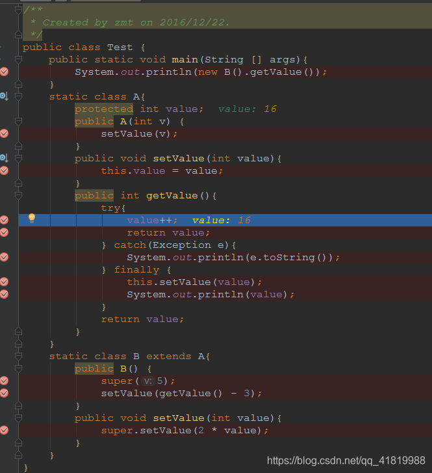This screenshot has height=473, width=432.
Task: Collapse the Created by zmt comment block
Action: point(18,10)
